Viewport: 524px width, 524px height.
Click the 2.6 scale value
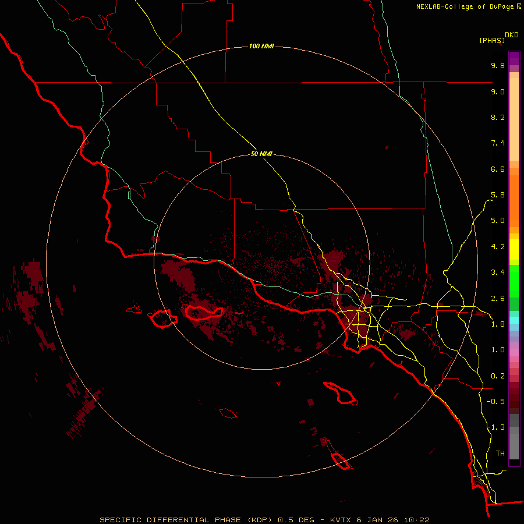(498, 299)
